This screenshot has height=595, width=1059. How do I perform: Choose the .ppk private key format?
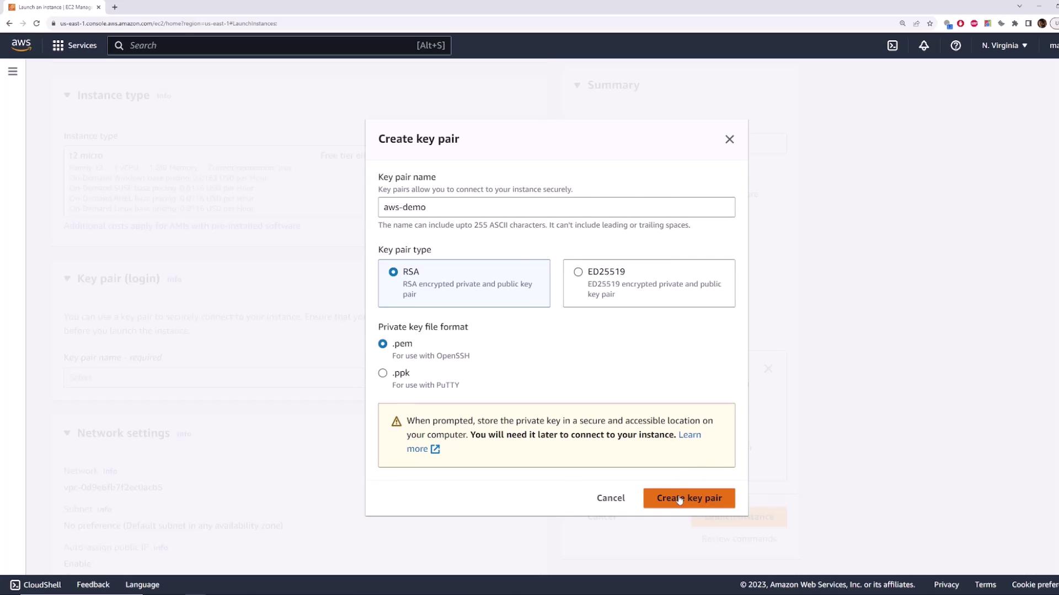(383, 373)
